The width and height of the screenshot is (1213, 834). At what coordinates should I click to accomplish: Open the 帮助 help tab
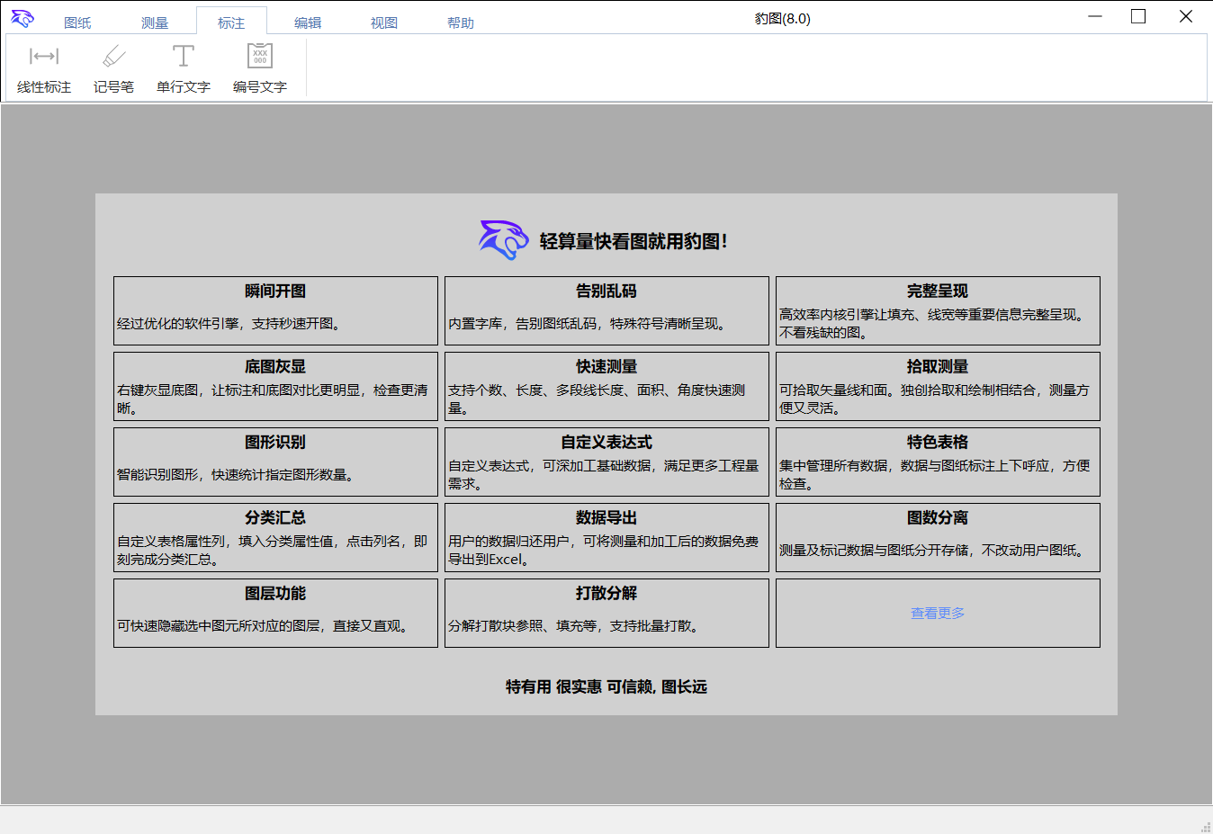point(461,22)
